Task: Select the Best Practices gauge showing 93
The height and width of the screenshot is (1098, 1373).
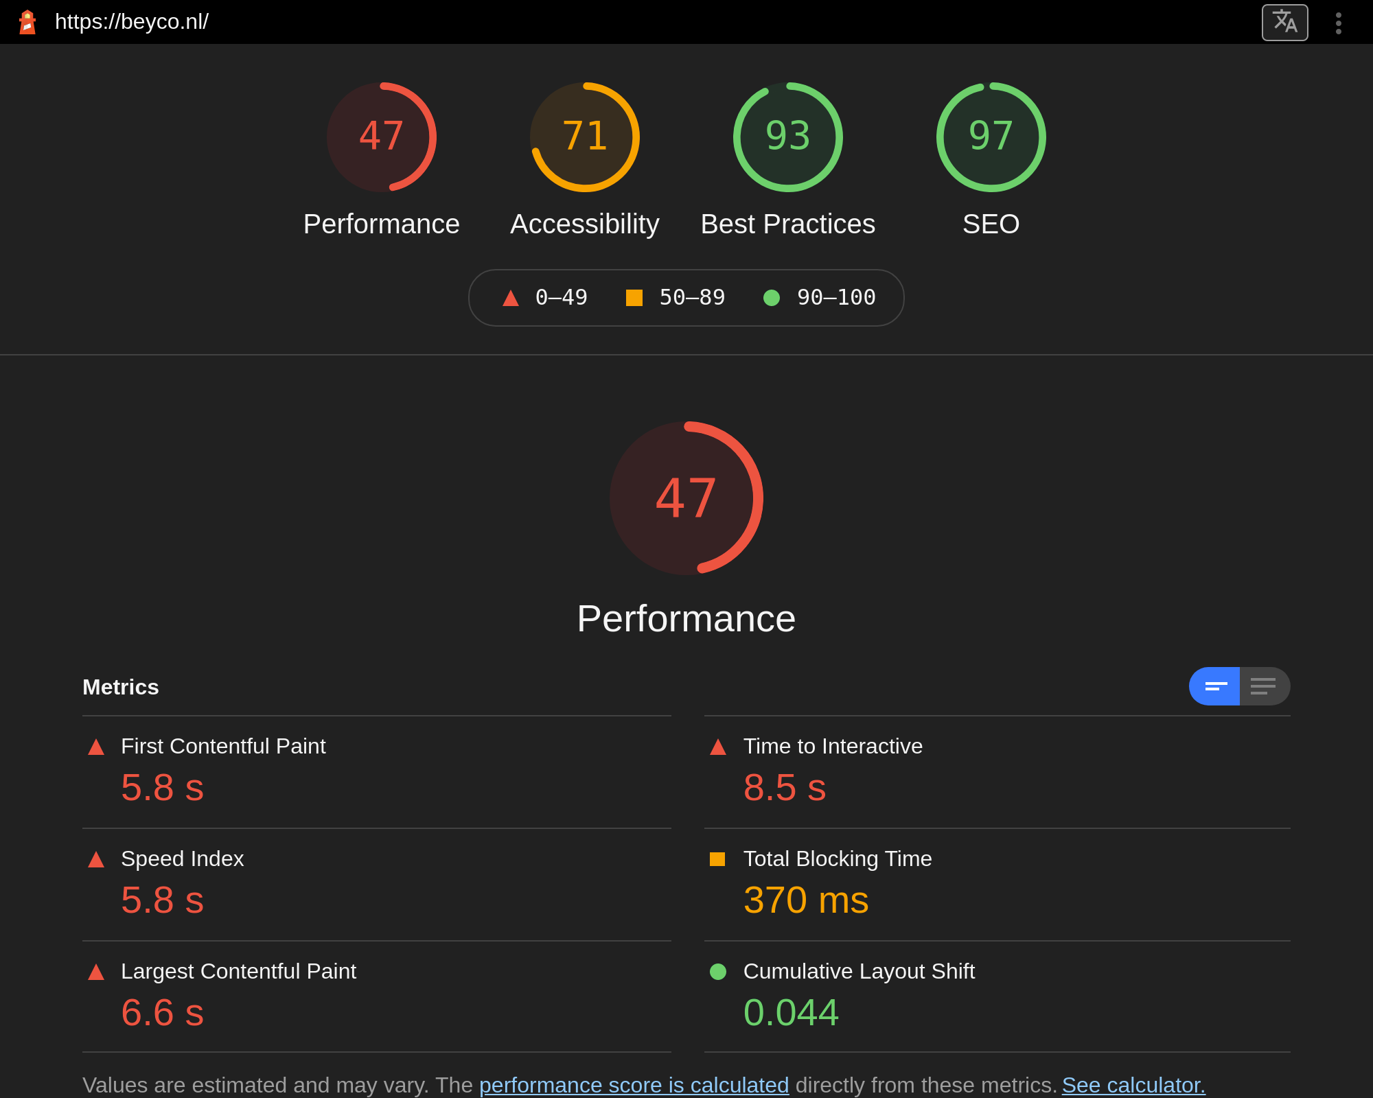Action: 787,137
